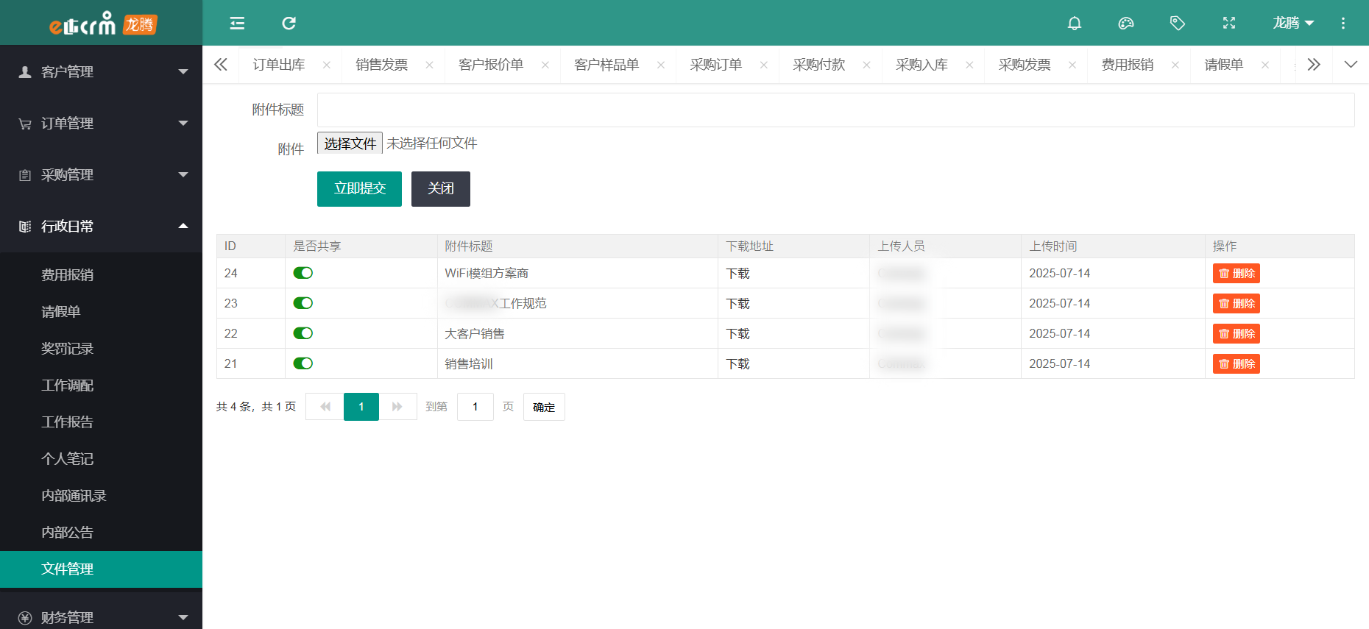Click the 立即提交 submit button
1369x629 pixels.
pos(359,189)
